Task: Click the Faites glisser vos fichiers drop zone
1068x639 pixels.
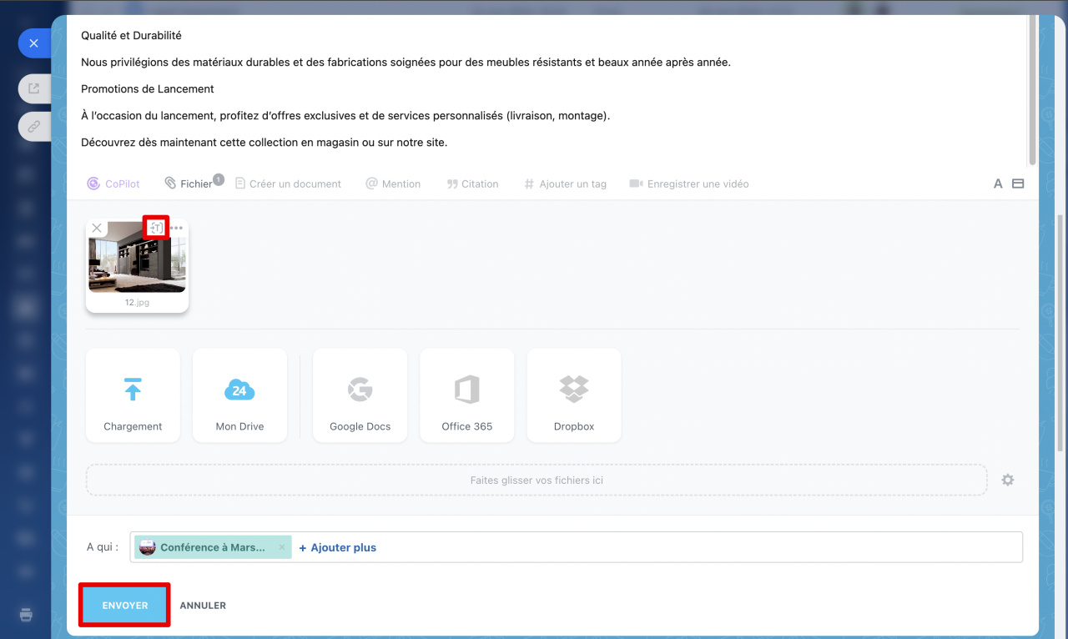Action: click(537, 481)
